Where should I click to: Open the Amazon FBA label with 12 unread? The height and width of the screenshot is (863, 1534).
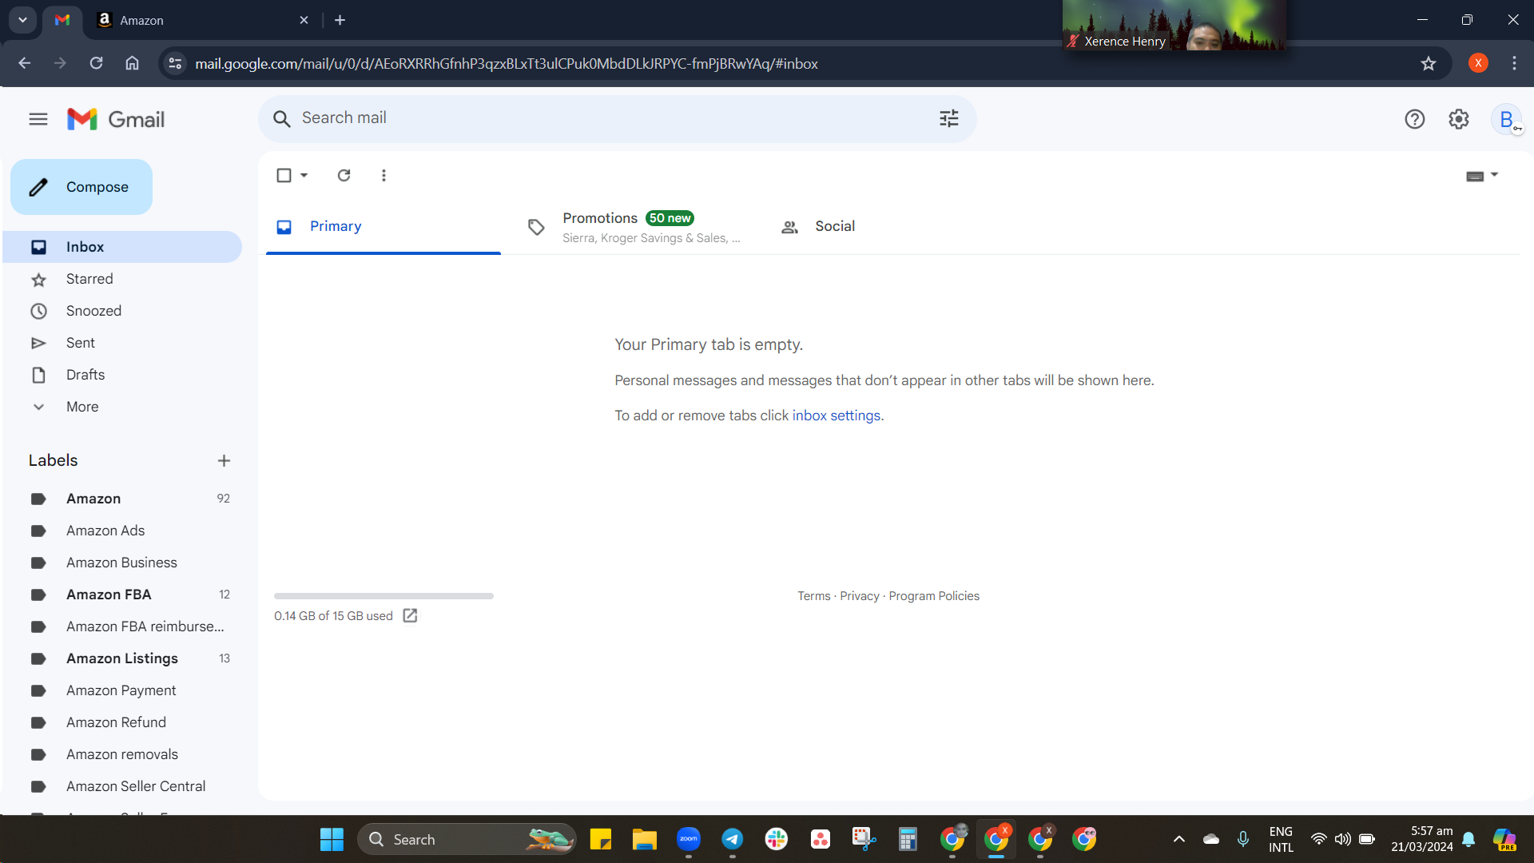pyautogui.click(x=121, y=595)
